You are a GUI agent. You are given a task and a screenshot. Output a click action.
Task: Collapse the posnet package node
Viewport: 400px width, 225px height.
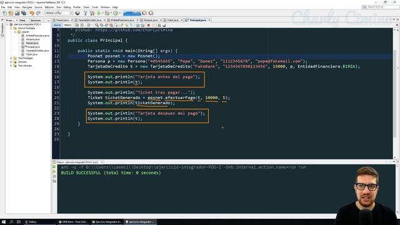pyautogui.click(x=15, y=32)
